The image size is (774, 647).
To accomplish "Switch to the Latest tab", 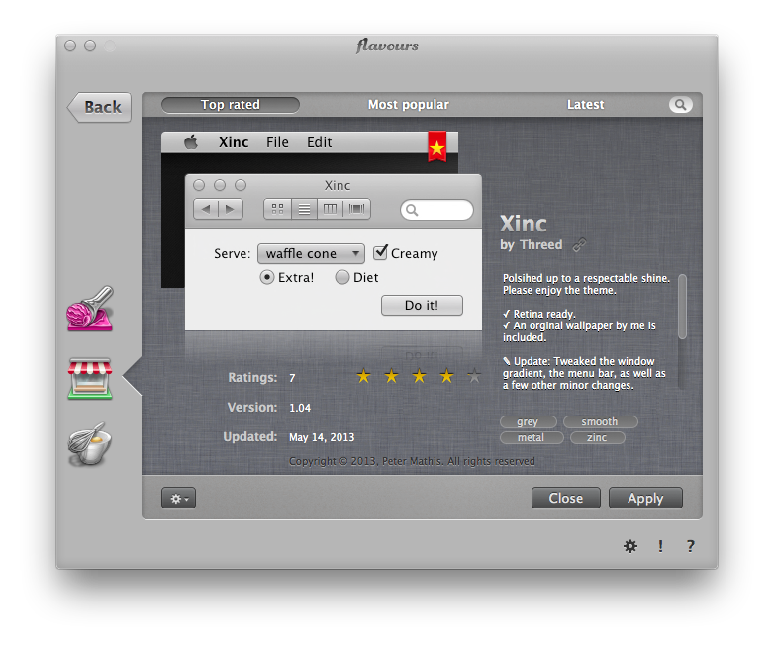I will point(585,105).
